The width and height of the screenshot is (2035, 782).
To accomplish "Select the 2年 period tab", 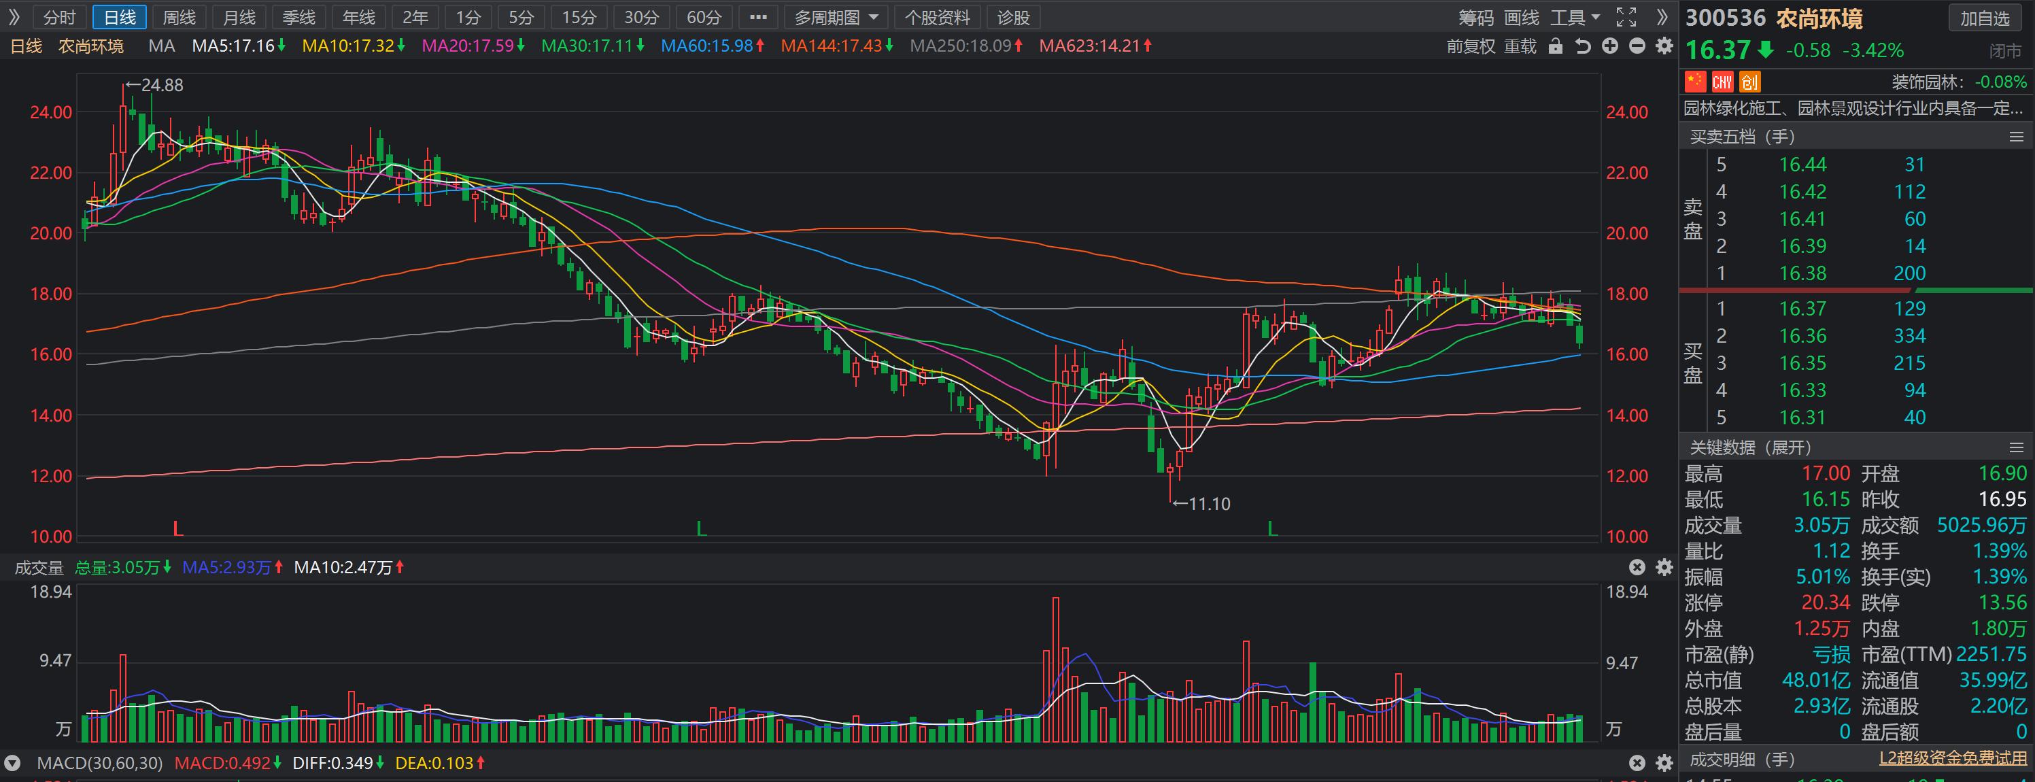I will (x=415, y=18).
